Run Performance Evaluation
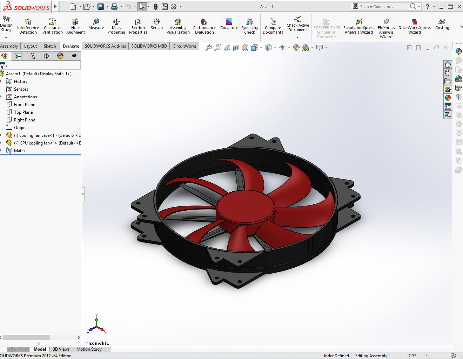 pos(204,26)
